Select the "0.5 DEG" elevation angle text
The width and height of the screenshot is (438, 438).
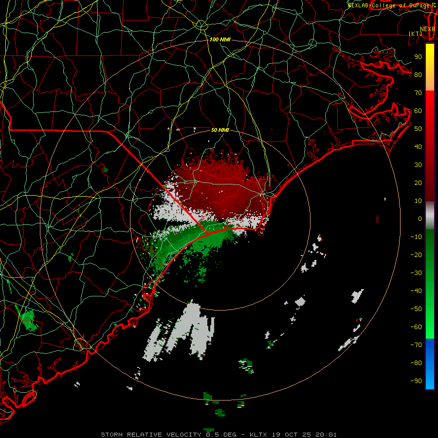(221, 435)
